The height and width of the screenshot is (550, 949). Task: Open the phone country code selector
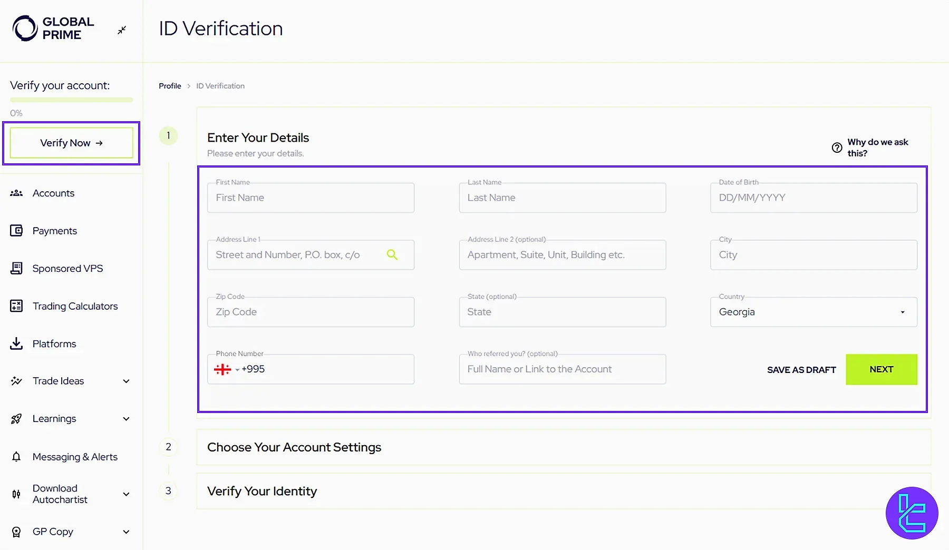pyautogui.click(x=227, y=369)
